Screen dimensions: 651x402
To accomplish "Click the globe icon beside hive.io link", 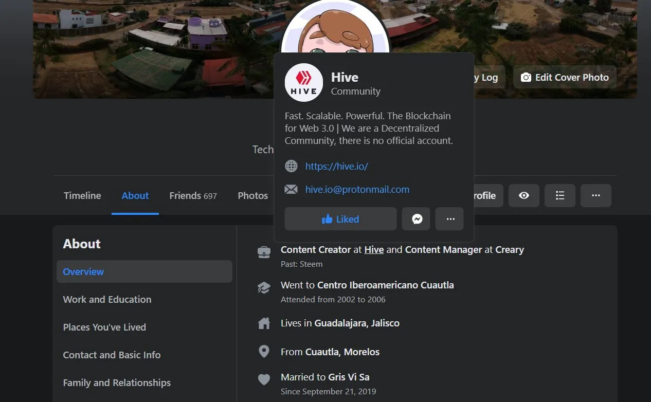I will pos(291,166).
